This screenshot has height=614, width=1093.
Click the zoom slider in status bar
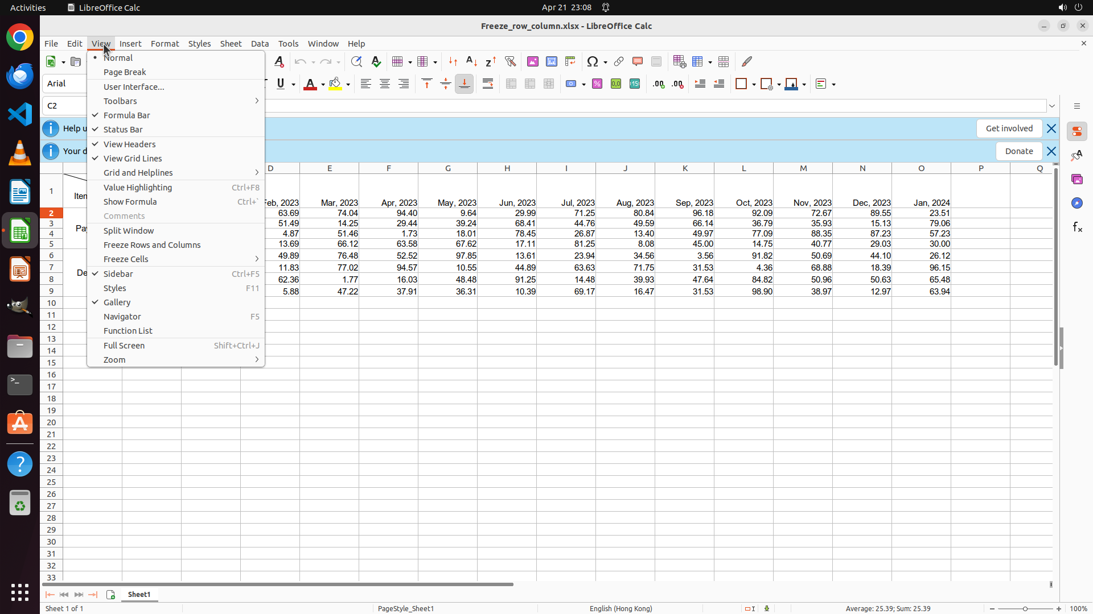tap(1025, 609)
